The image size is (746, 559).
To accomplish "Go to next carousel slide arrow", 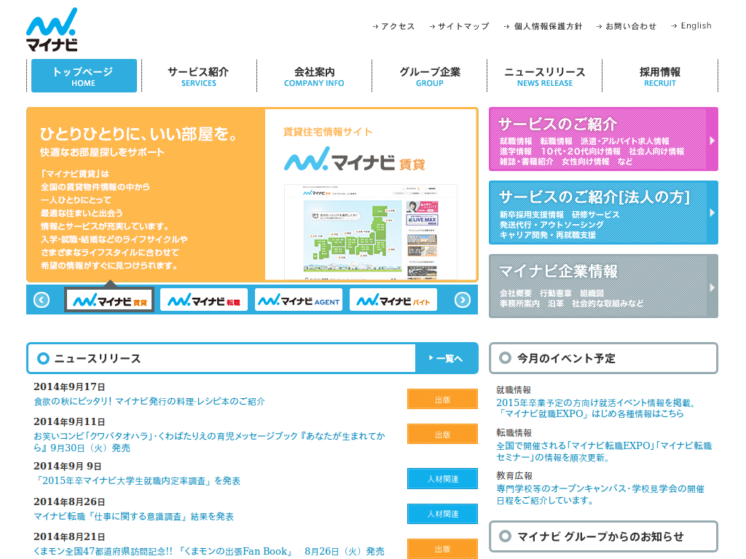I will [463, 300].
